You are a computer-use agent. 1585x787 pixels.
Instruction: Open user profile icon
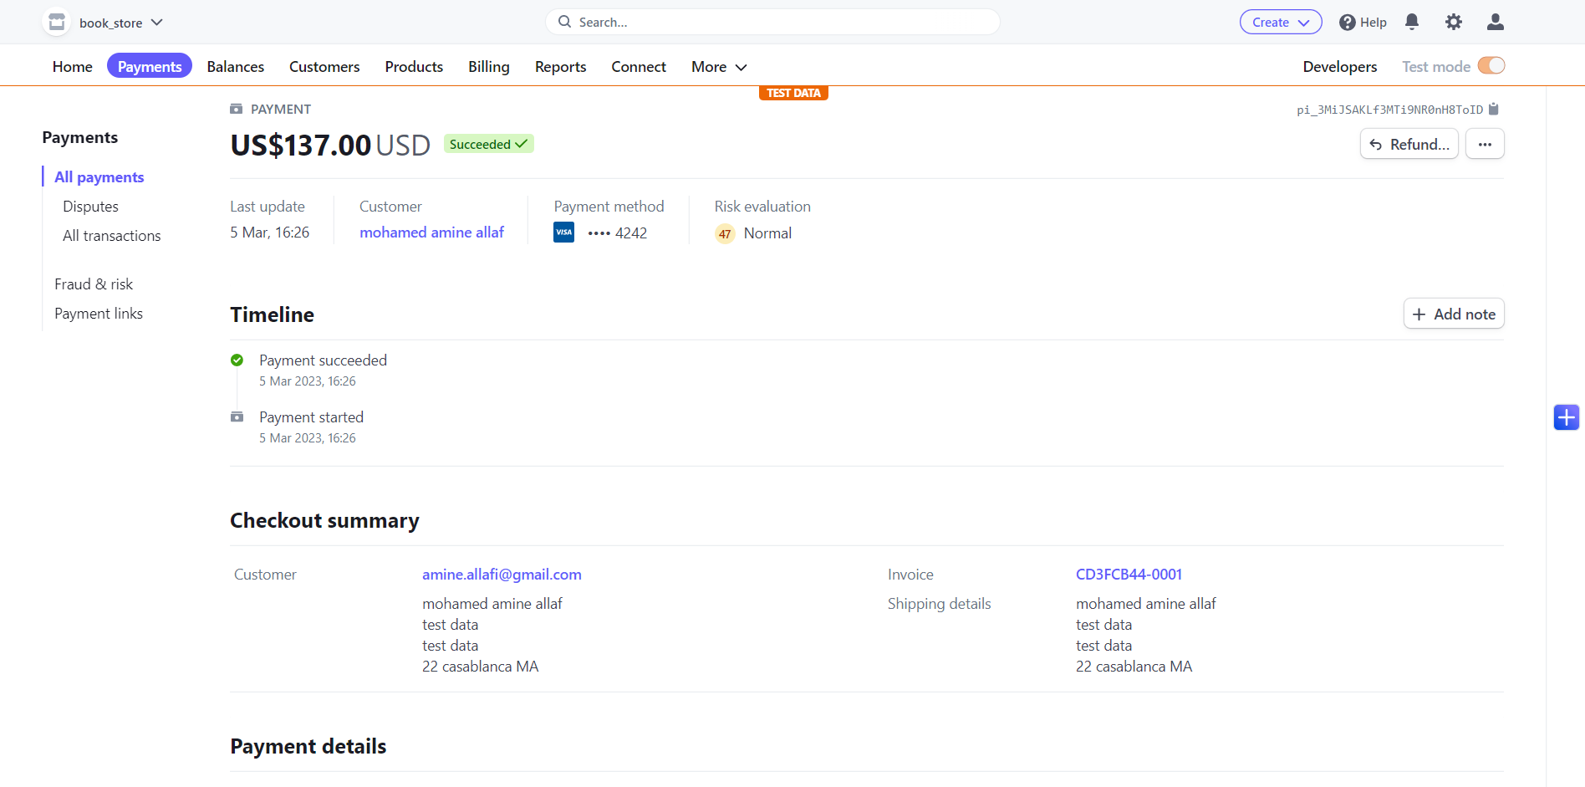(x=1496, y=23)
